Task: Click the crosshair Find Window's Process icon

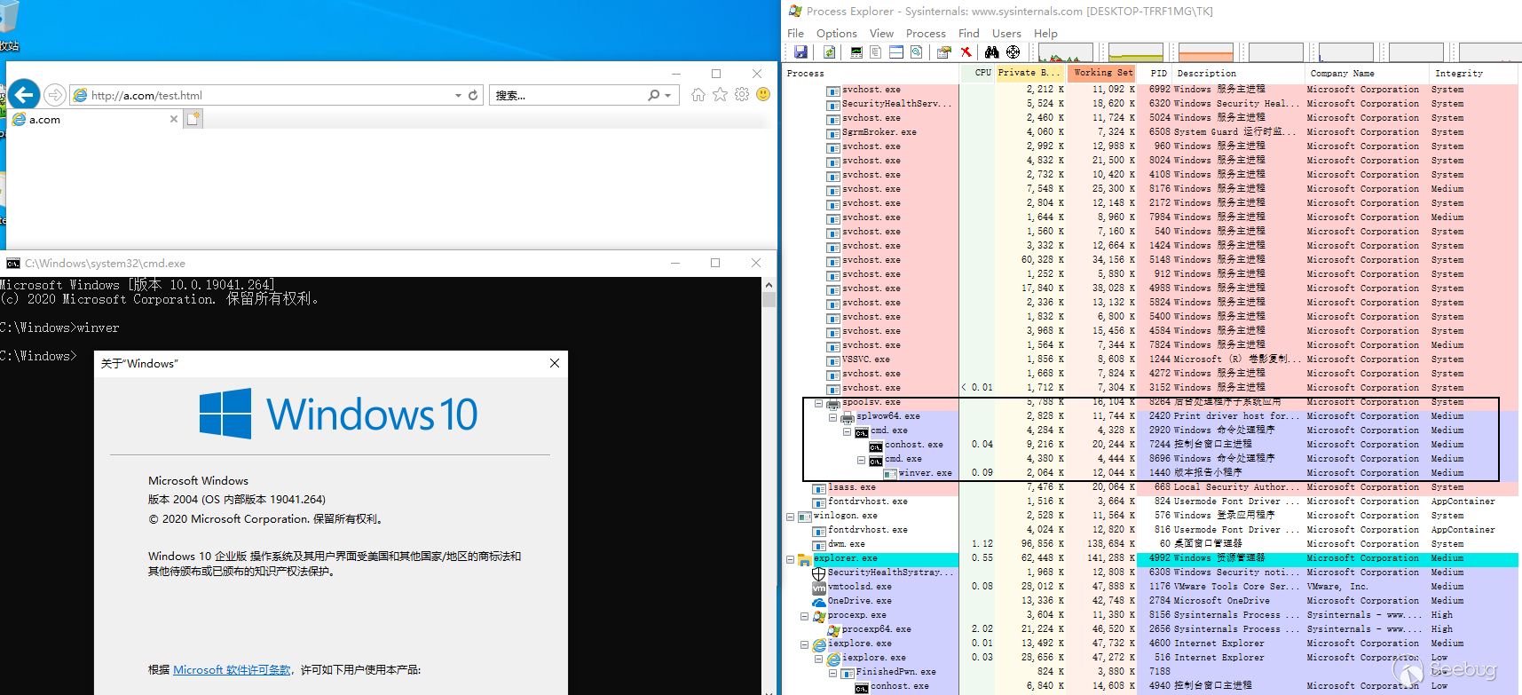Action: (1013, 52)
